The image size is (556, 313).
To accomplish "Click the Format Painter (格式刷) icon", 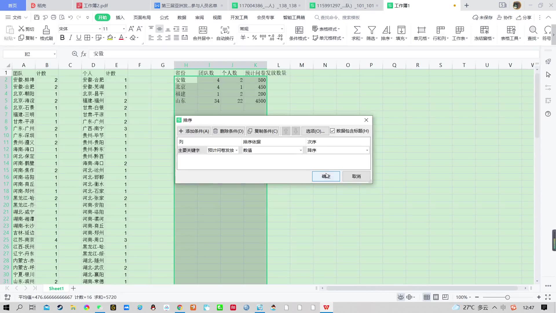I will 46,30.
